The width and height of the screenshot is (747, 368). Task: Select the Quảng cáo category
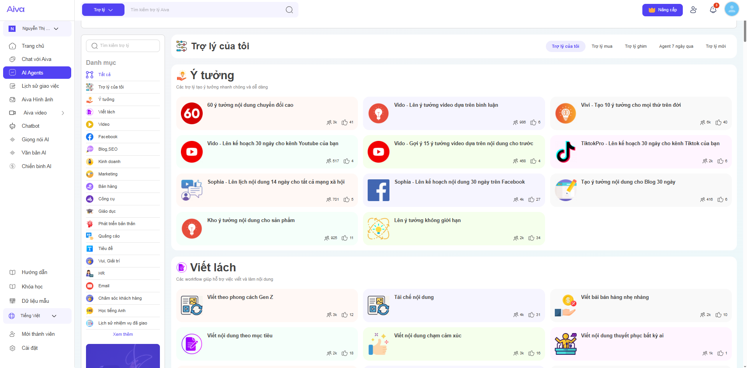click(123, 236)
